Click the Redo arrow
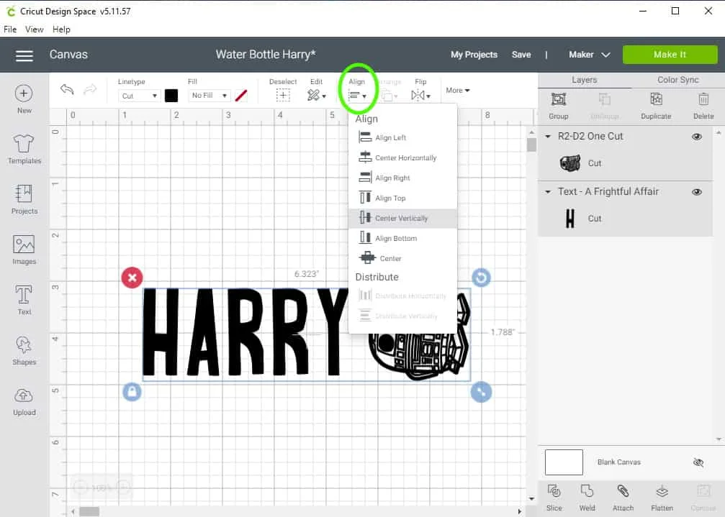The height and width of the screenshot is (517, 725). [x=90, y=88]
